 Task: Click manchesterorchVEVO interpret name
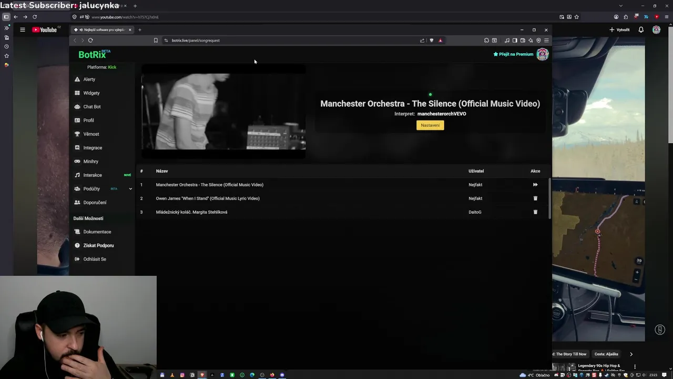[442, 114]
